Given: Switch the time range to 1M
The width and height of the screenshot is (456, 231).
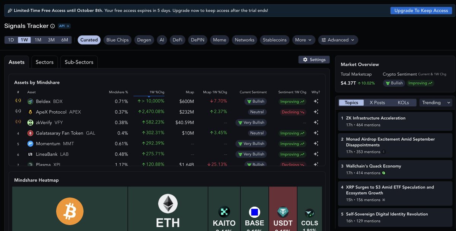Looking at the screenshot, I should (x=38, y=40).
